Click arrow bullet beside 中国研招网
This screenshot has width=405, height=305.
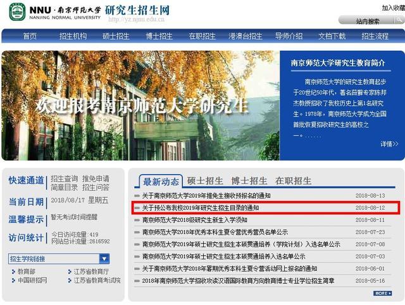tap(13, 280)
